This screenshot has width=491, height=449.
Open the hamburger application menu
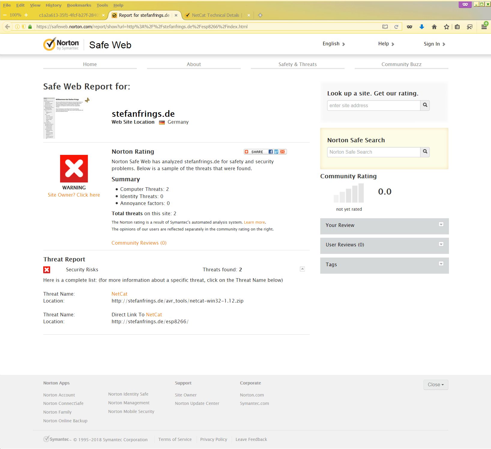484,27
